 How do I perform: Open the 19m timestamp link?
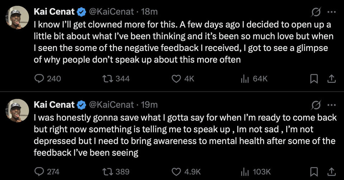tap(149, 105)
